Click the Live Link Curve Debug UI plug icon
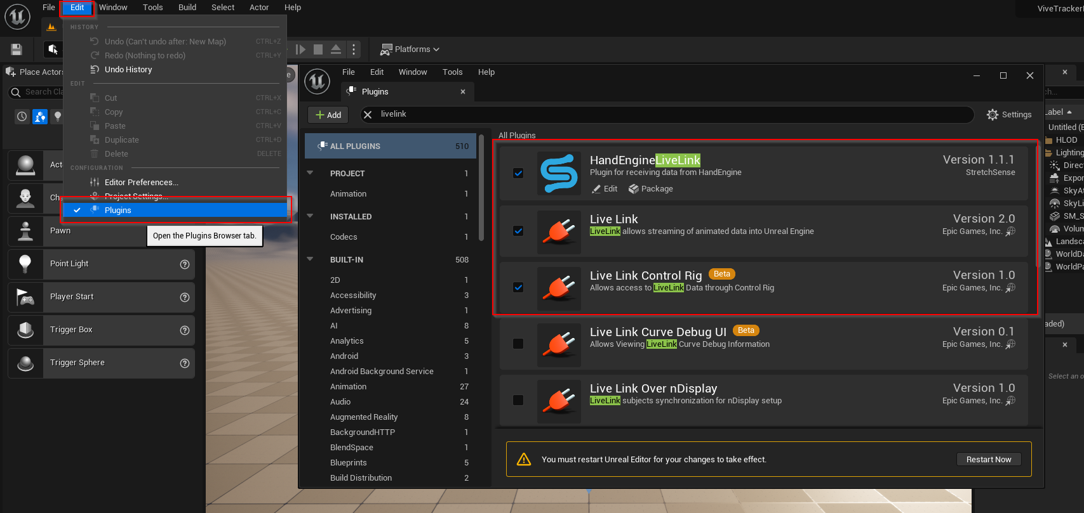 pos(559,345)
